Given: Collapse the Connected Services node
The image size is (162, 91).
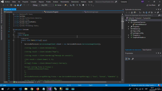Looking at the screenshot, I should pos(129,22).
